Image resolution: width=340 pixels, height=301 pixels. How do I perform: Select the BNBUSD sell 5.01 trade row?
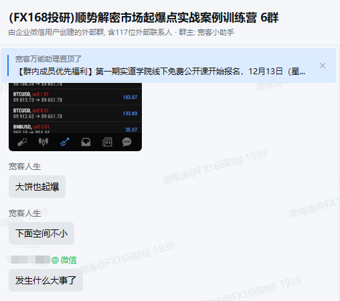(75, 128)
